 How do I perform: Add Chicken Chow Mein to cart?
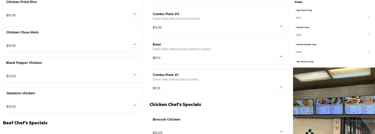[x=134, y=44]
